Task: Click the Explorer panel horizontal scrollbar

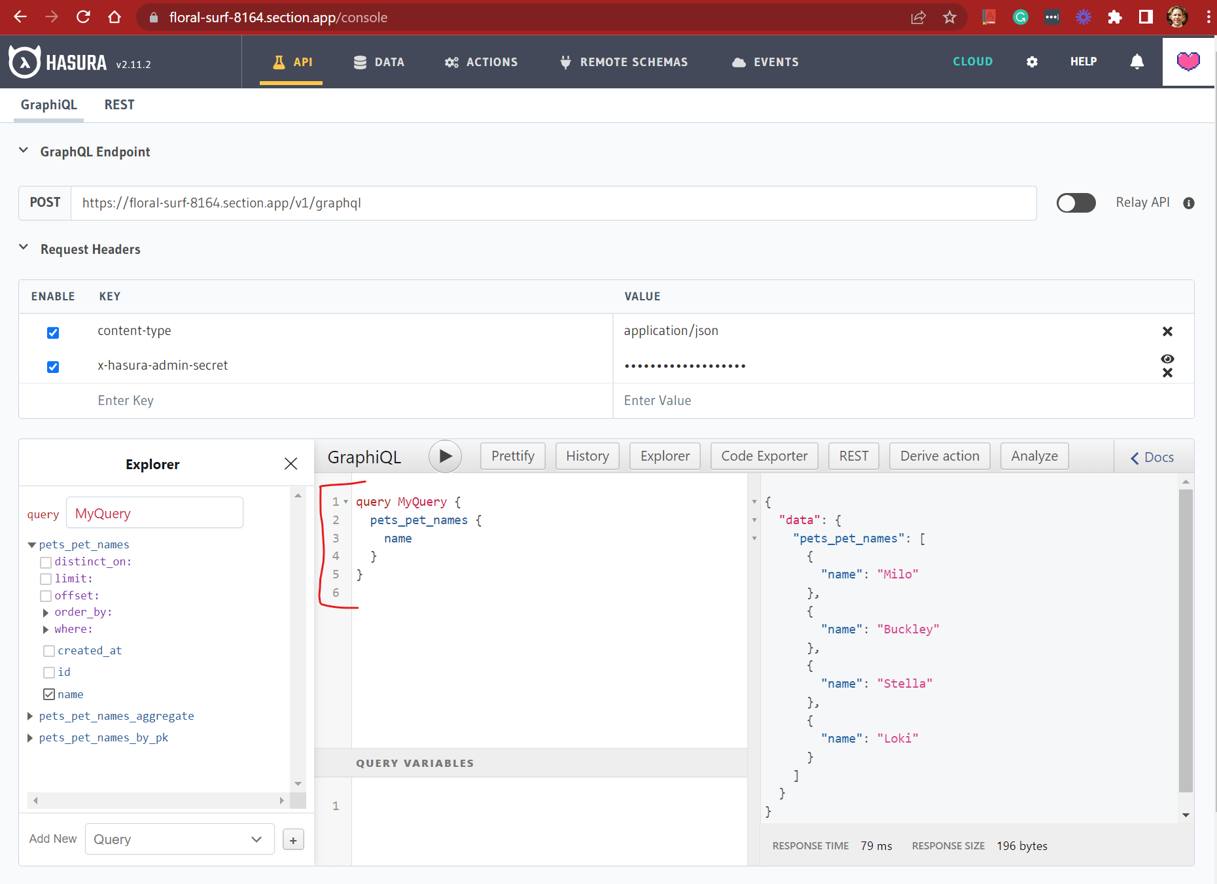Action: click(157, 800)
